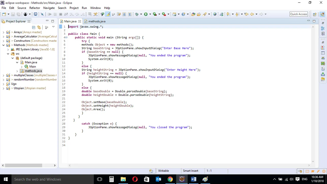Expand JRE System Library node
This screenshot has height=184, width=327.
[x=8, y=49]
